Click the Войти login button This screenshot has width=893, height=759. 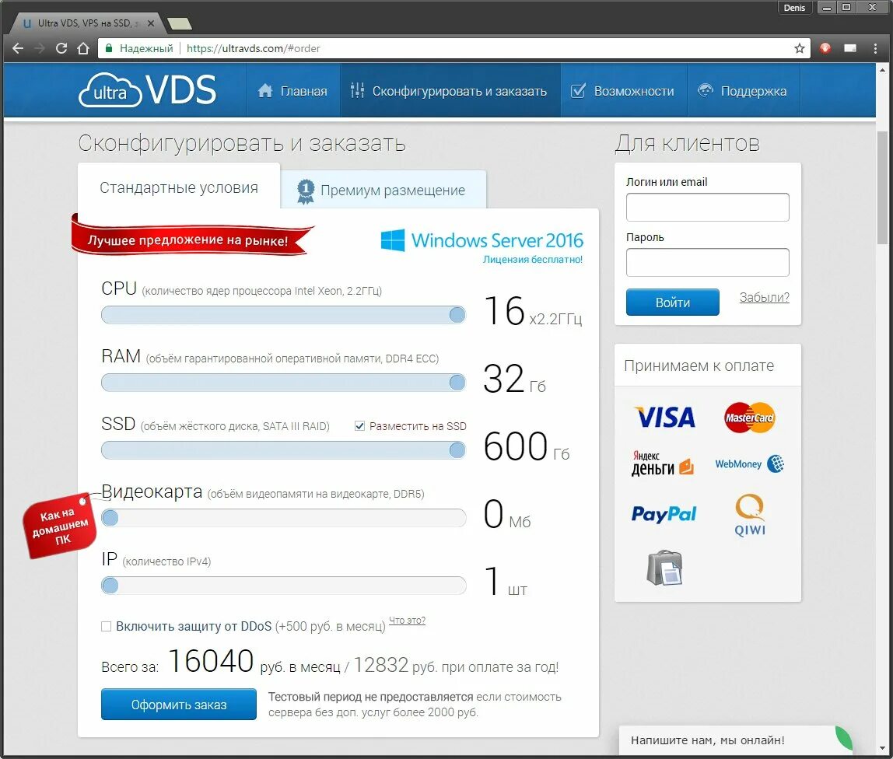point(673,303)
